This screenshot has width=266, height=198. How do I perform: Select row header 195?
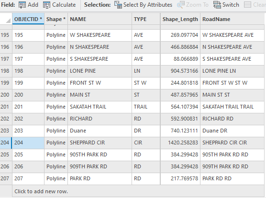[6, 35]
